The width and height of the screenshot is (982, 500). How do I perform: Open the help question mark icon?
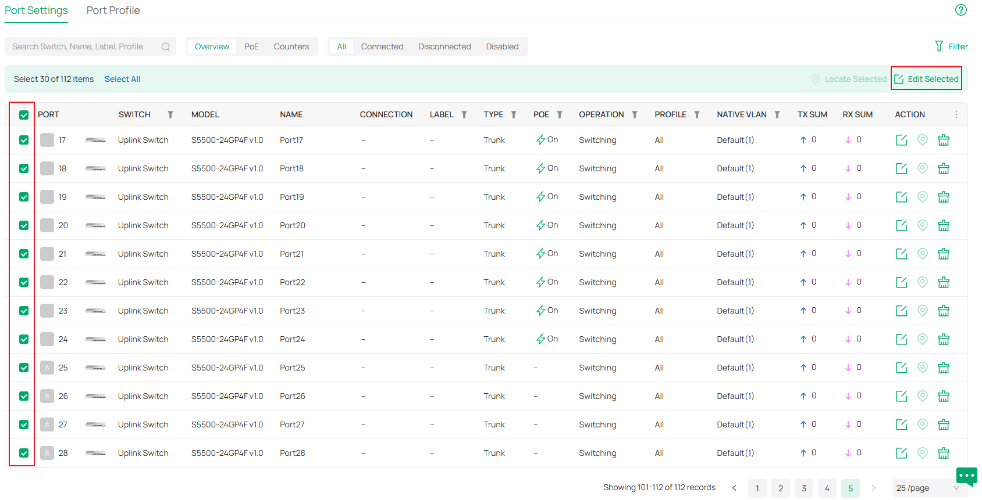tap(960, 10)
